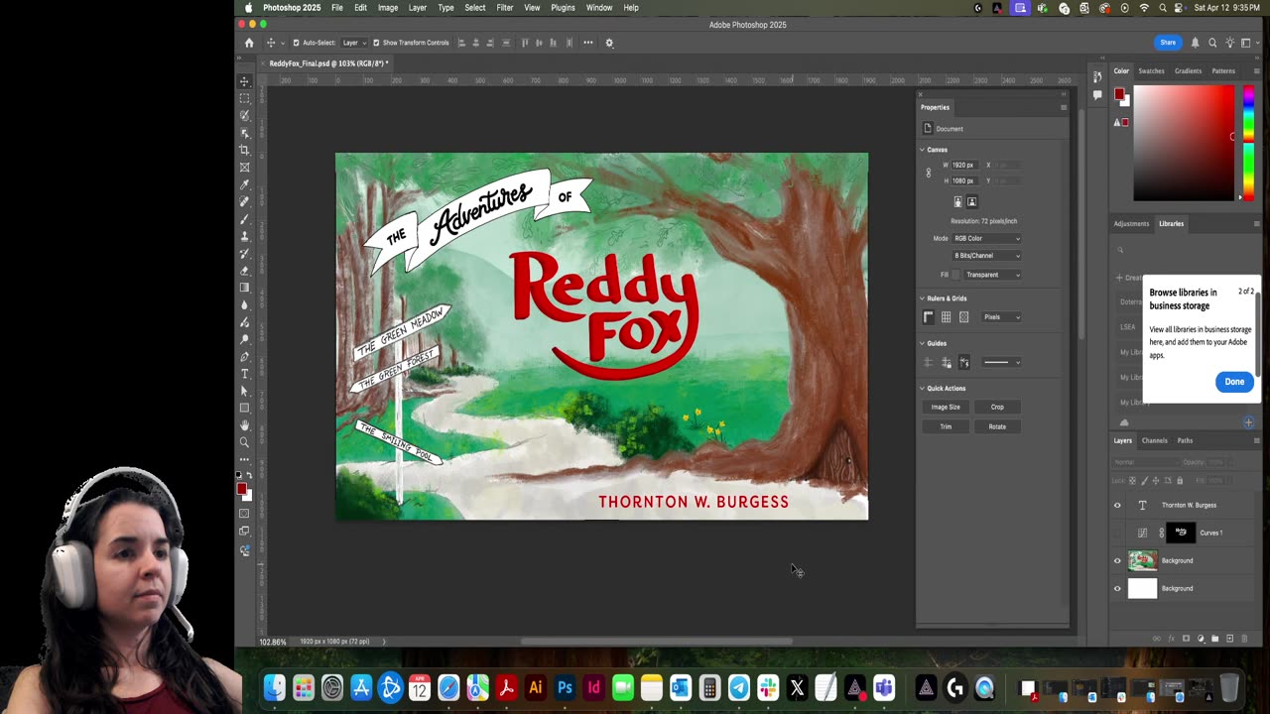This screenshot has height=714, width=1270.
Task: Hide the artwork Background layer
Action: coord(1117,560)
